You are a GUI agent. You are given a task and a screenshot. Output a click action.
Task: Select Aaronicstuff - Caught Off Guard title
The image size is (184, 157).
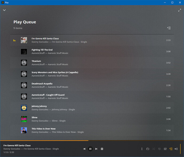click(x=48, y=95)
